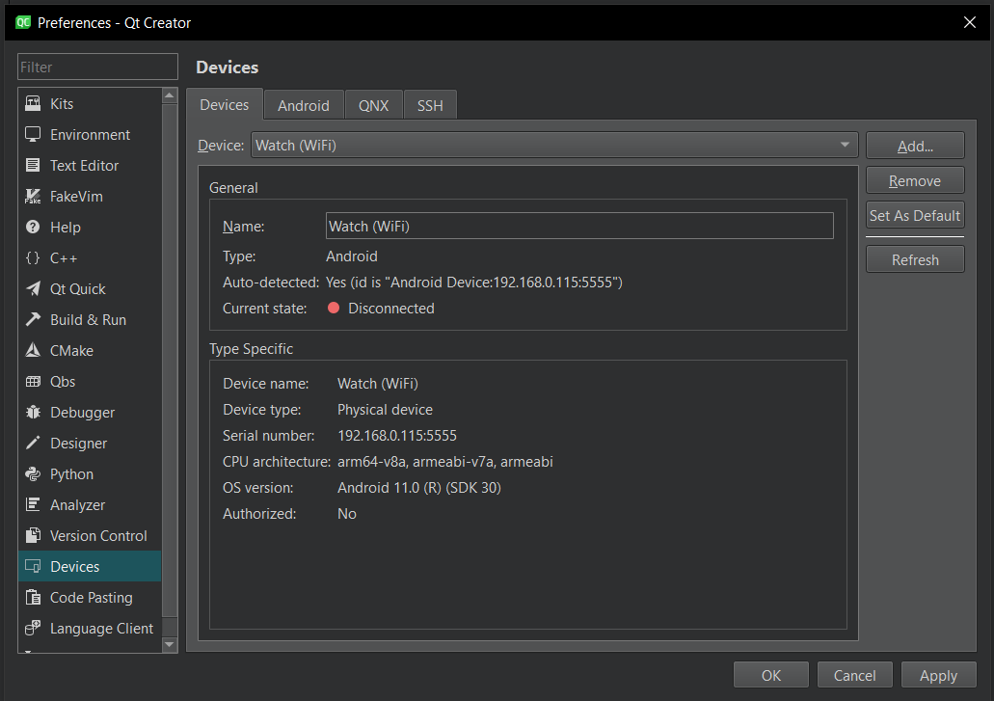This screenshot has width=994, height=701.
Task: Select the Designer pencil icon
Action: pyautogui.click(x=33, y=443)
